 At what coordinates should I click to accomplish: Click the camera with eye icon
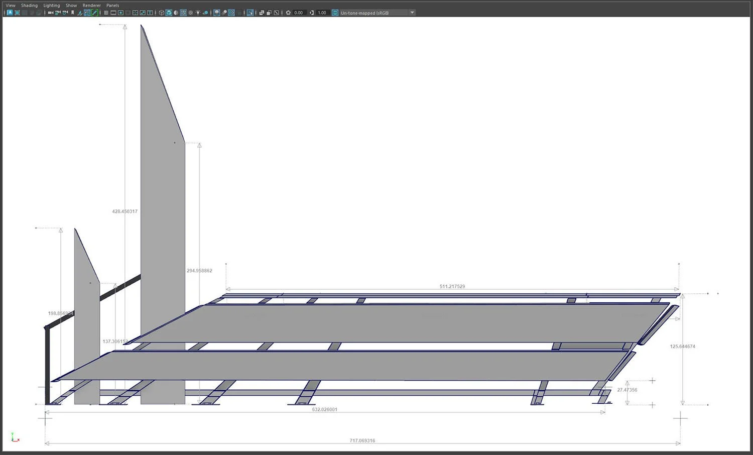coord(65,13)
